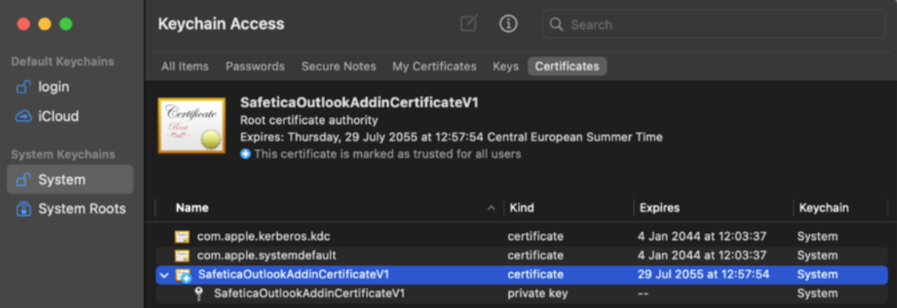Toggle Name column sort arrow
The width and height of the screenshot is (897, 308).
(491, 208)
